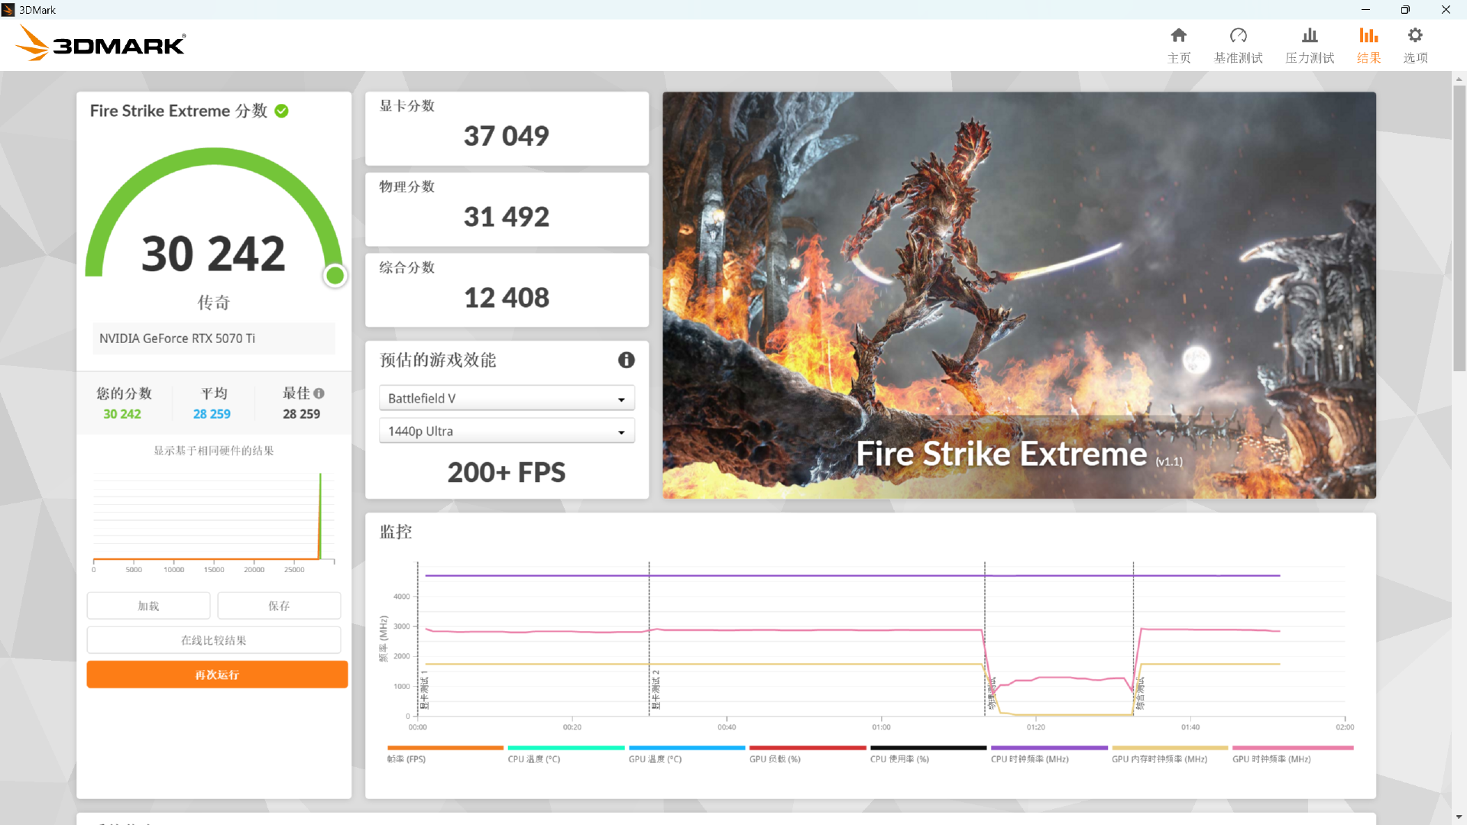Click the Save (保存) button
1467x825 pixels.
coord(279,606)
